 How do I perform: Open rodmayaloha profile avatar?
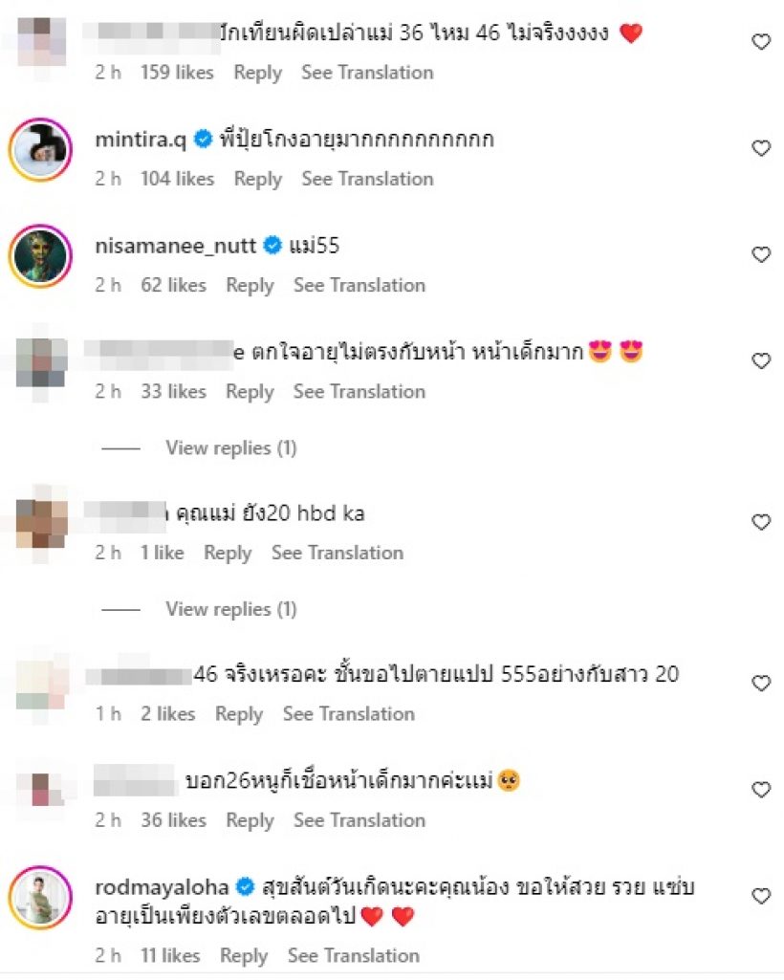pos(40,898)
